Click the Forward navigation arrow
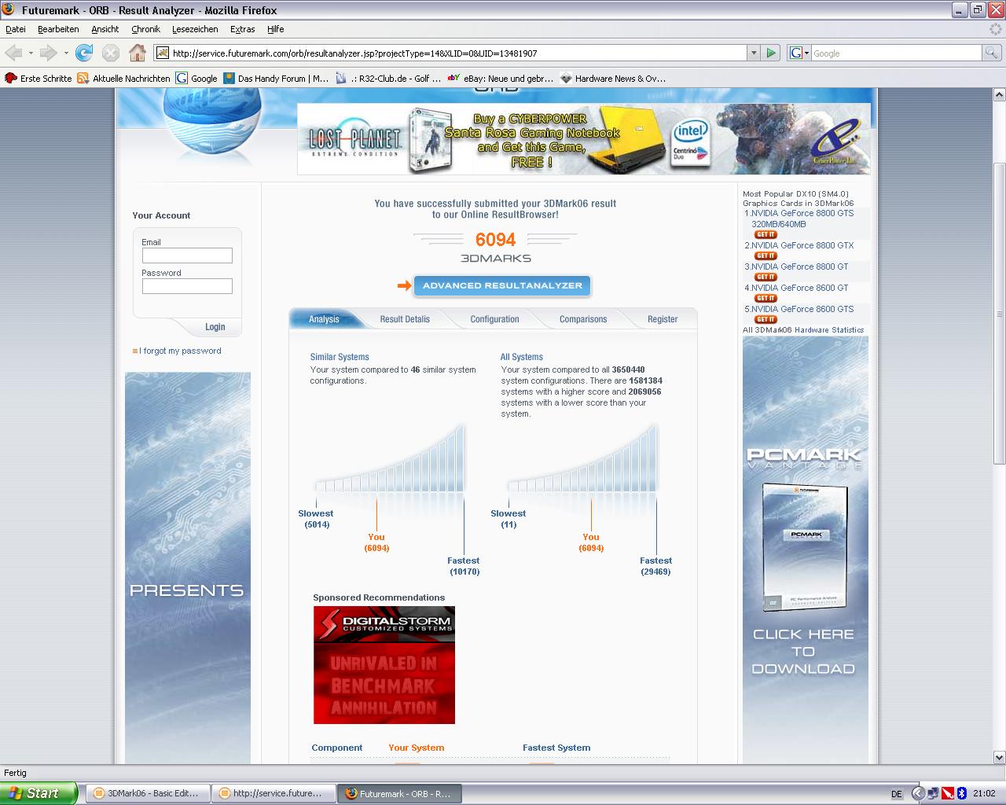 pos(48,53)
